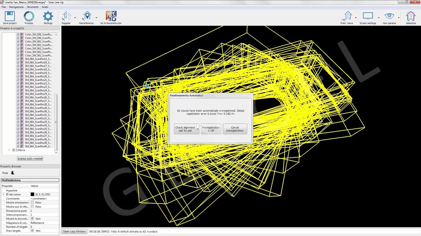Click Check alignment pair by pair
The image size is (421, 236).
pos(185,129)
